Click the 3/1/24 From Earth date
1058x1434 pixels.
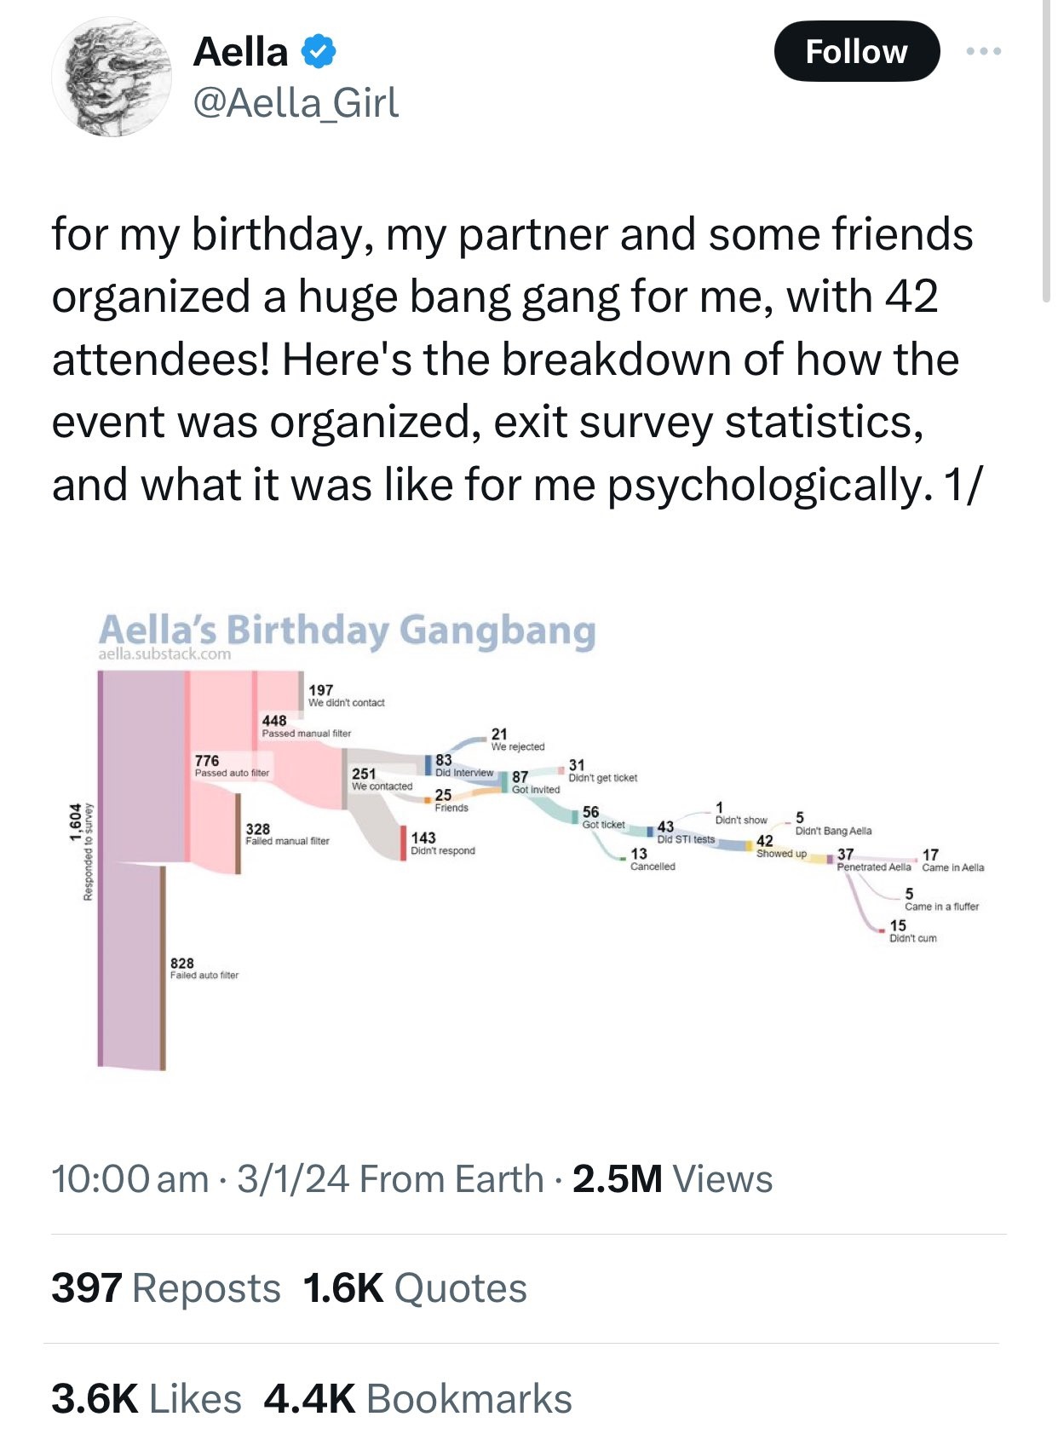click(x=390, y=1180)
